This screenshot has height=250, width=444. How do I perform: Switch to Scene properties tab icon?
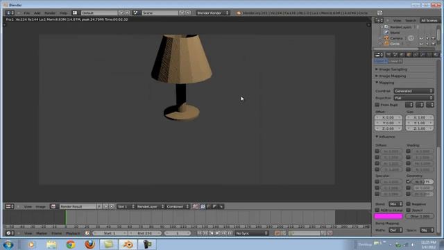tap(395, 55)
